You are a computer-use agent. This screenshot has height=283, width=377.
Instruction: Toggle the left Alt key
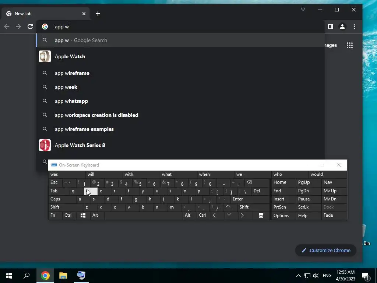[97, 215]
